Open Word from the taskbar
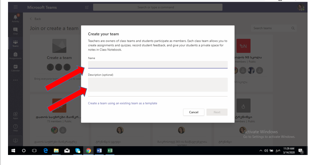Screen dimensions: 324x165 [99, 151]
